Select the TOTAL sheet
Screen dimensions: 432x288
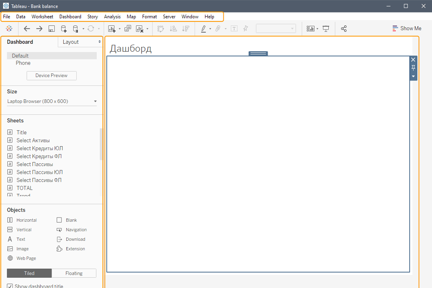pyautogui.click(x=24, y=188)
